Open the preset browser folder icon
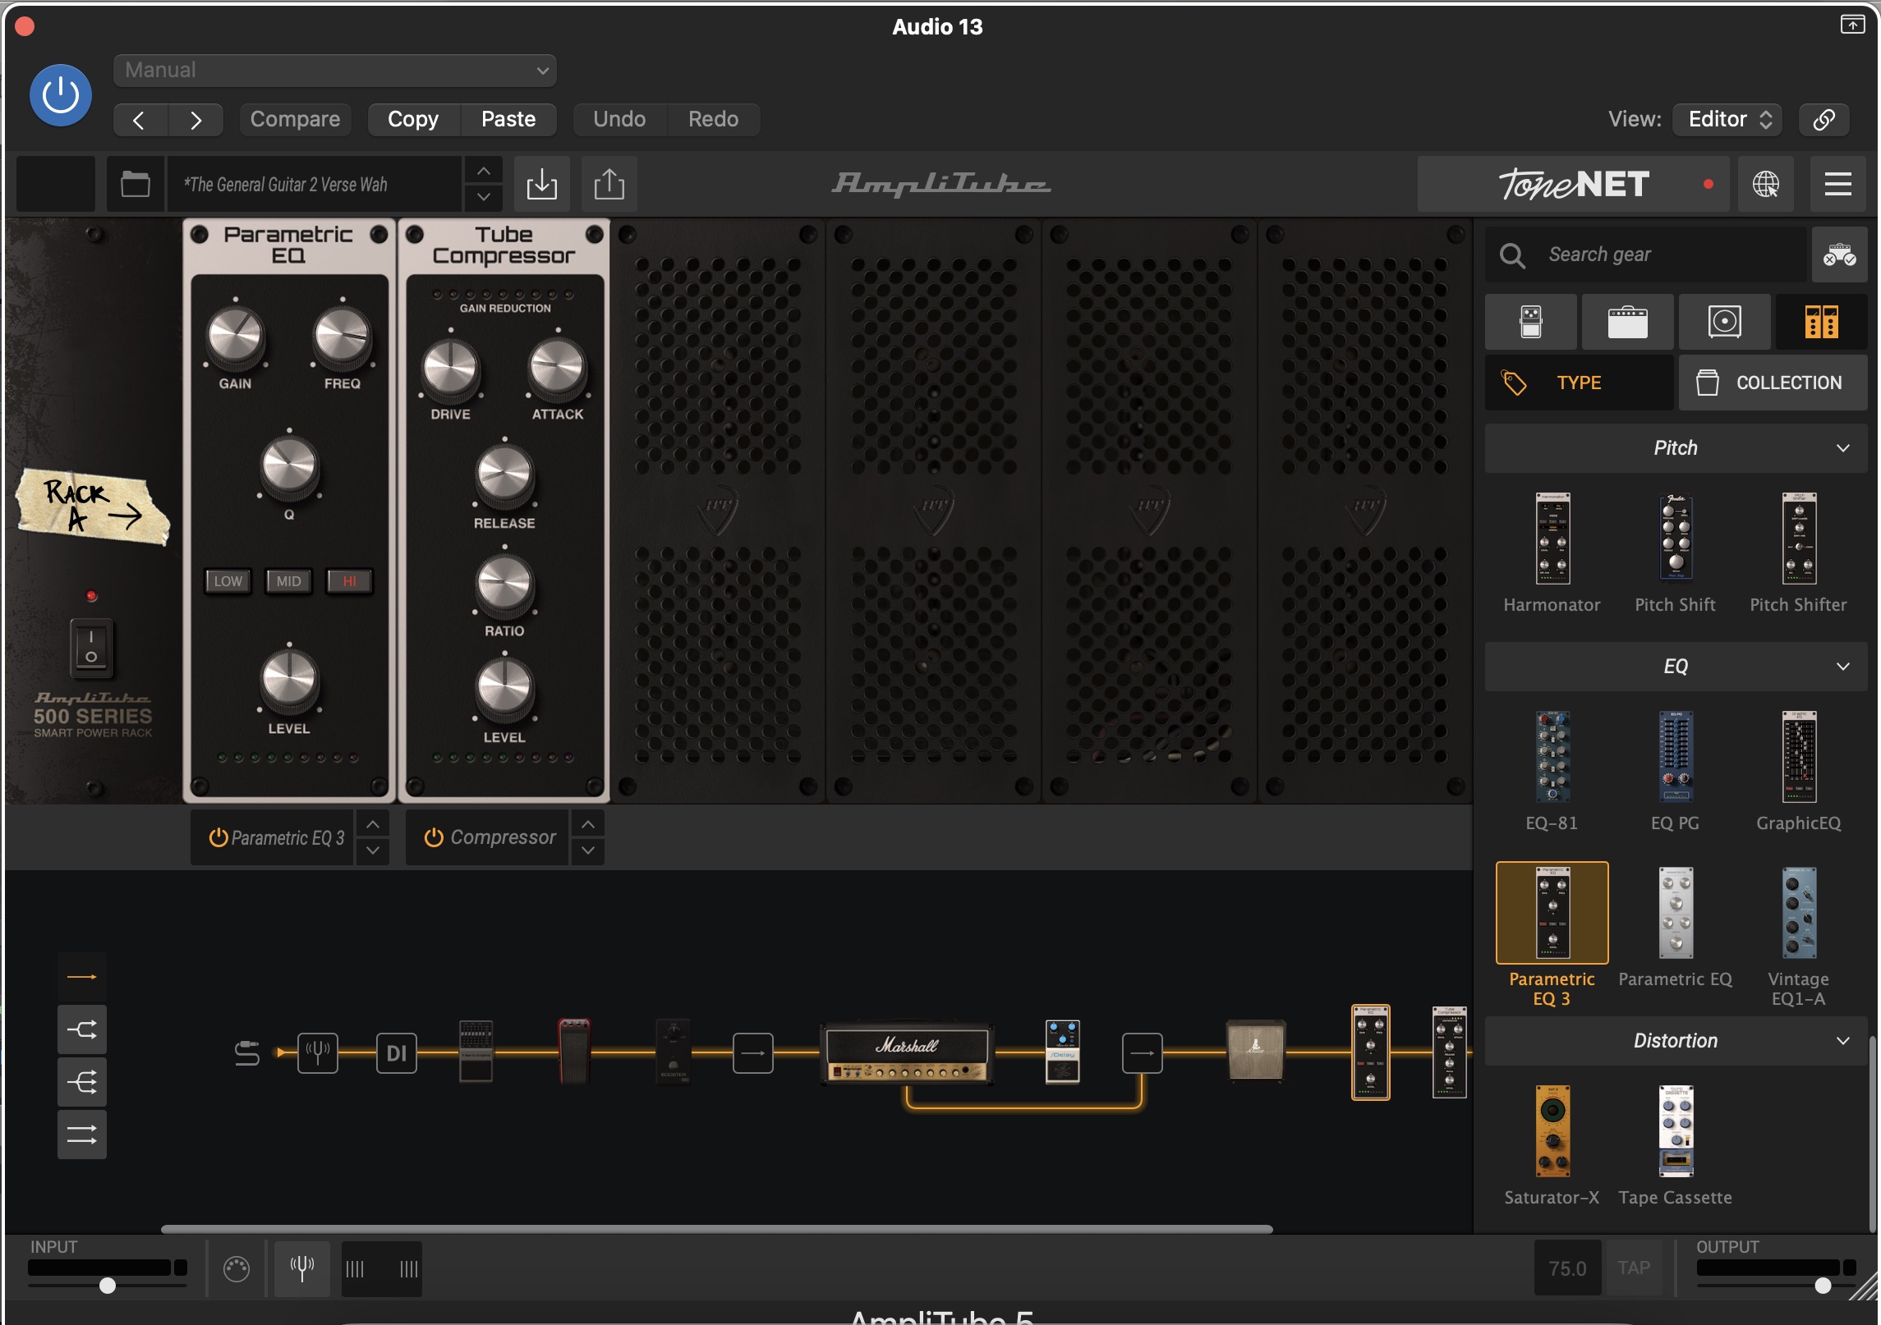Screen dimensions: 1881x1325 [136, 184]
